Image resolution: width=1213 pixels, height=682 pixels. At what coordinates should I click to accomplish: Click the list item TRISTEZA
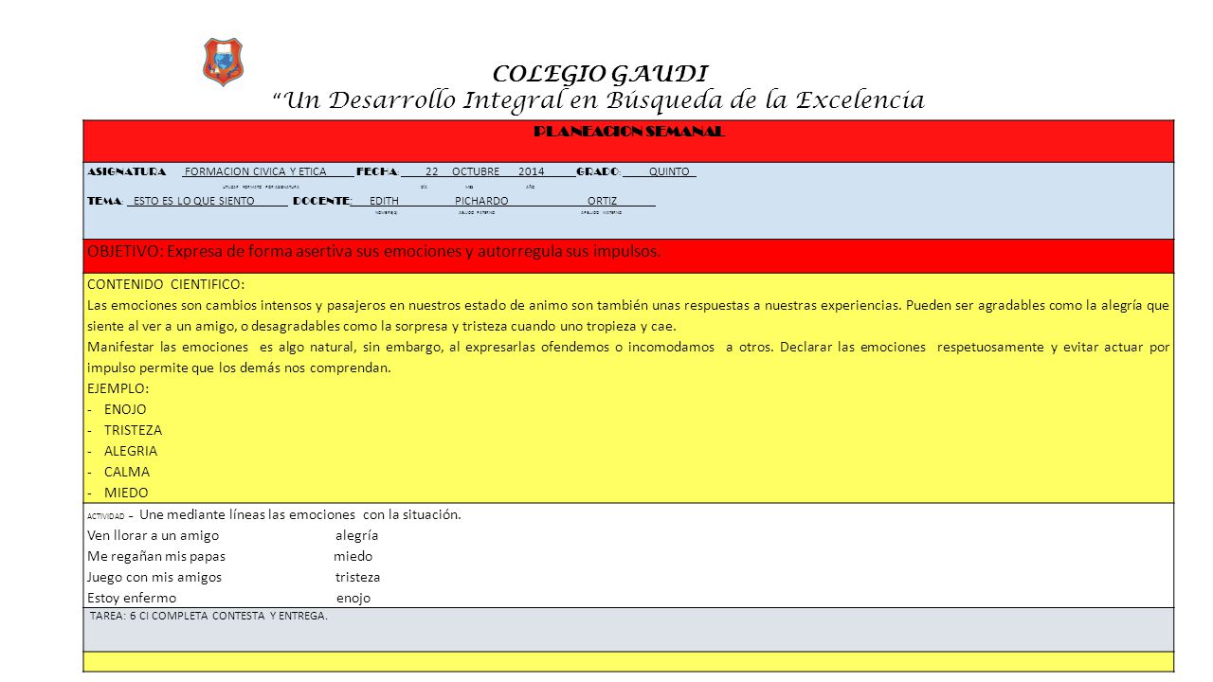coord(133,430)
